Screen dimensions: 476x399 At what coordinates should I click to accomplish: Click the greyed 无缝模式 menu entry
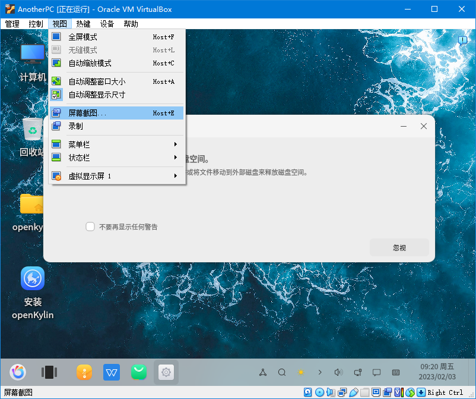pyautogui.click(x=117, y=50)
